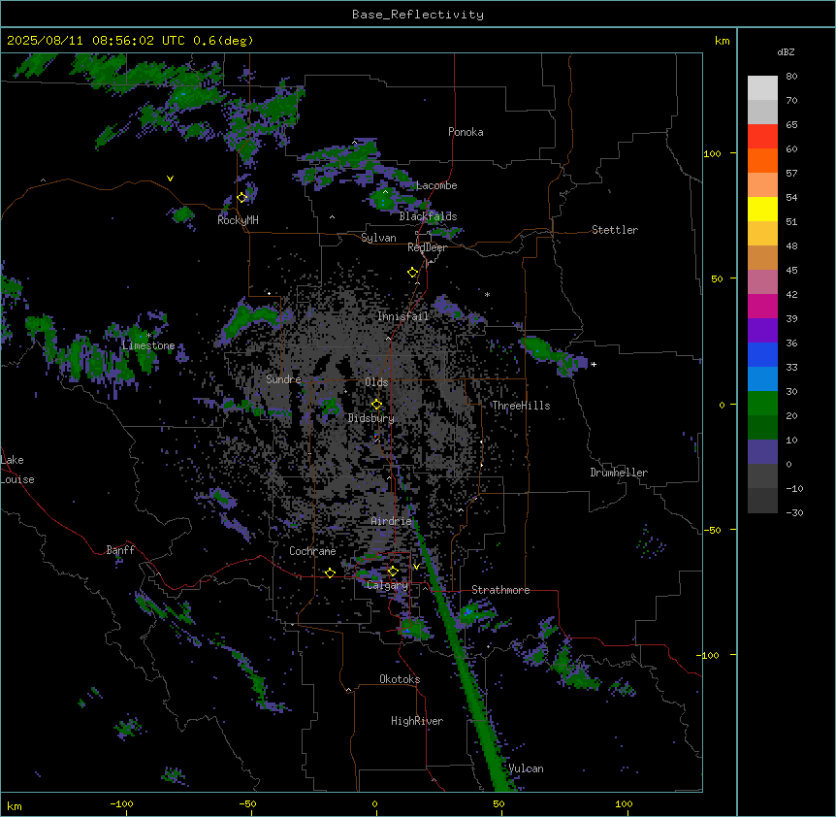Screen dimensions: 836x817
Task: Click the Cochrane city label
Action: [x=312, y=551]
